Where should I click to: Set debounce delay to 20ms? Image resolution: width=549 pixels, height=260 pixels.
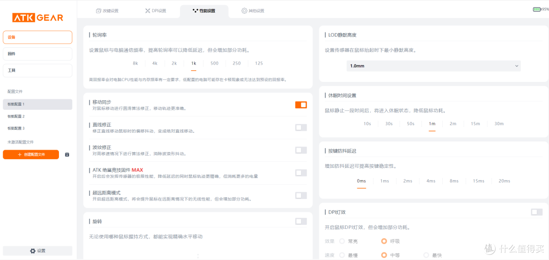[x=505, y=181]
